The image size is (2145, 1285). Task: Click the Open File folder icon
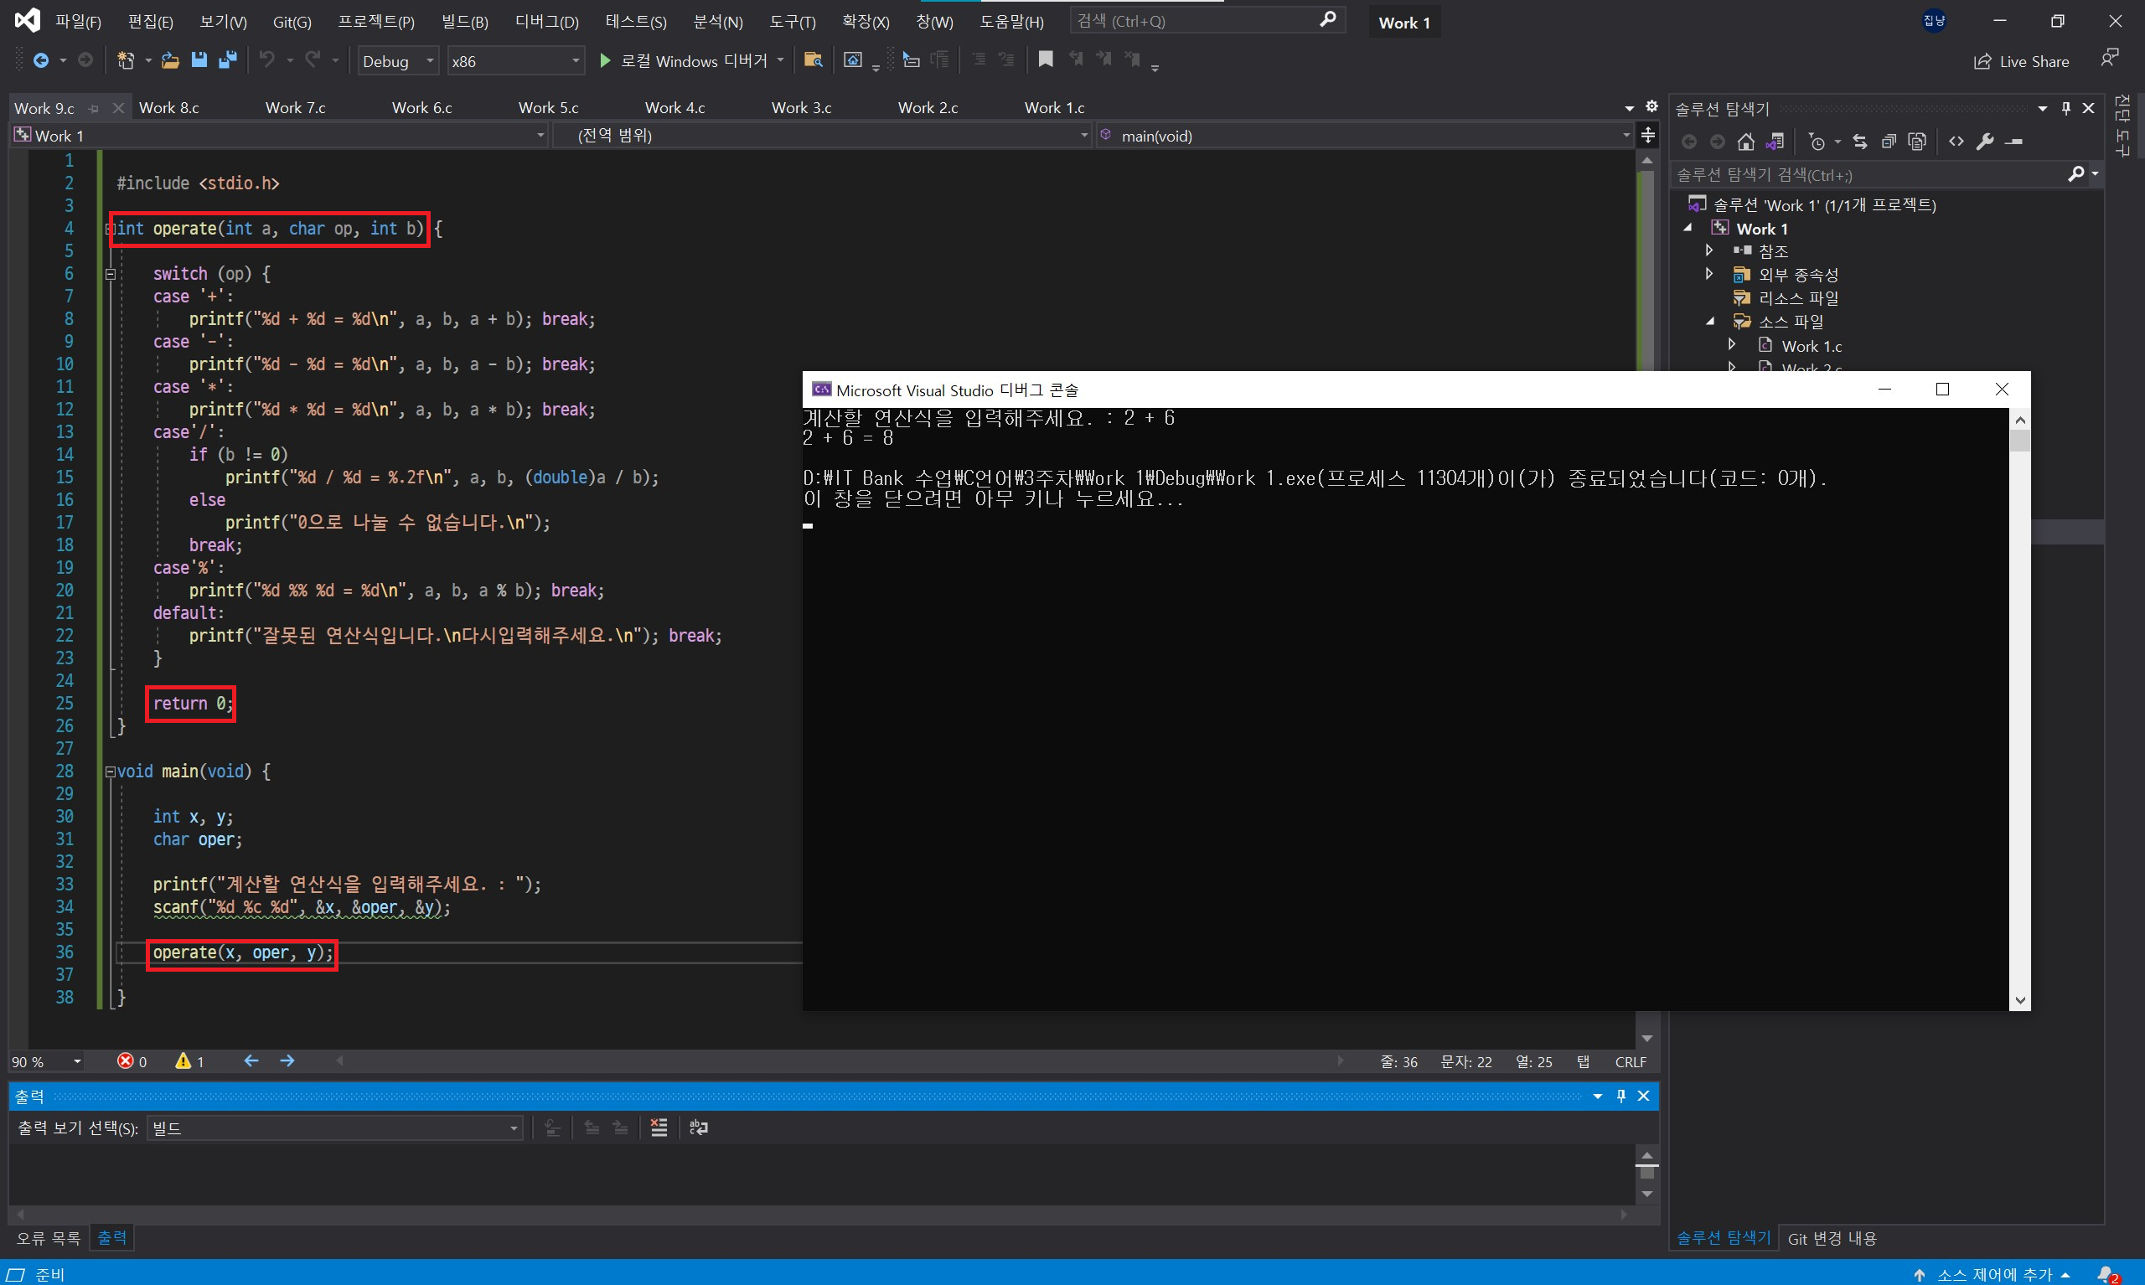pyautogui.click(x=171, y=59)
